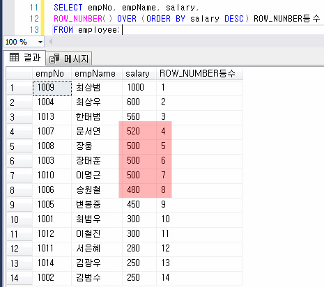Click employee table name in query
324x287 pixels.
98,30
